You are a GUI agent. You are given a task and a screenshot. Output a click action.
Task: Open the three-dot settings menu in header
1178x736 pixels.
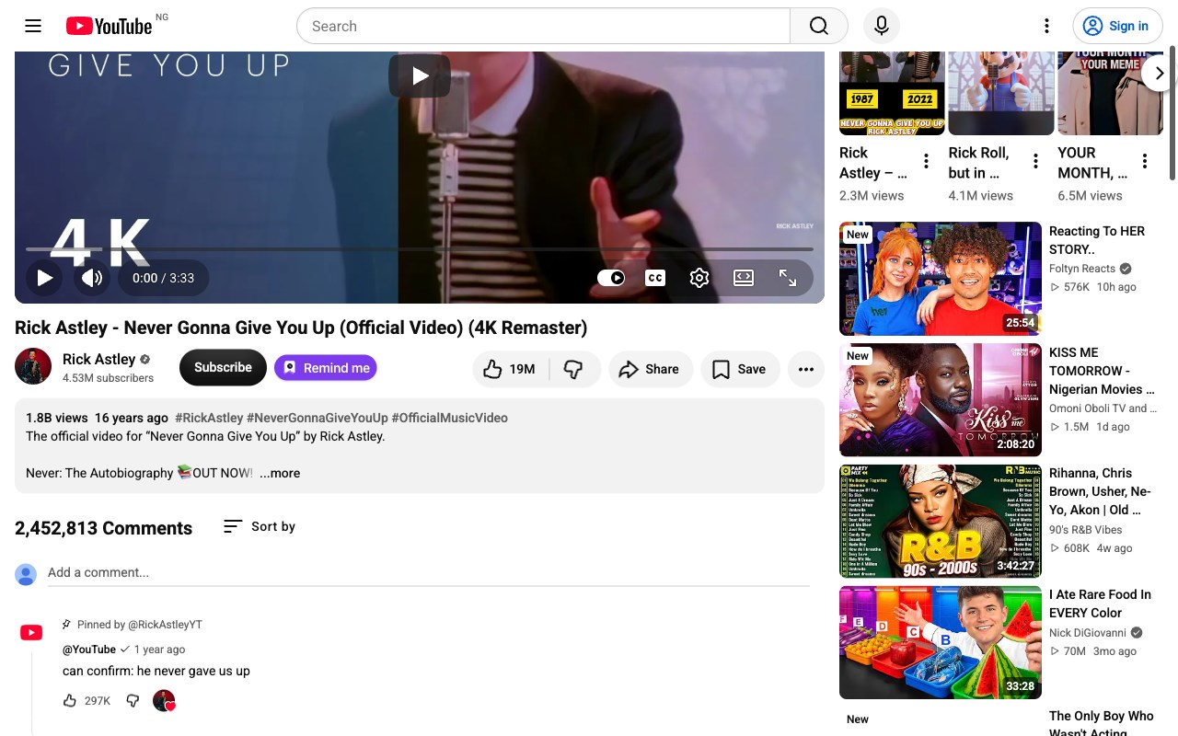pyautogui.click(x=1046, y=26)
